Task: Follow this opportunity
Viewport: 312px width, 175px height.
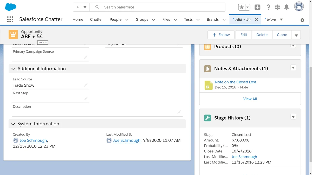Action: [x=221, y=35]
